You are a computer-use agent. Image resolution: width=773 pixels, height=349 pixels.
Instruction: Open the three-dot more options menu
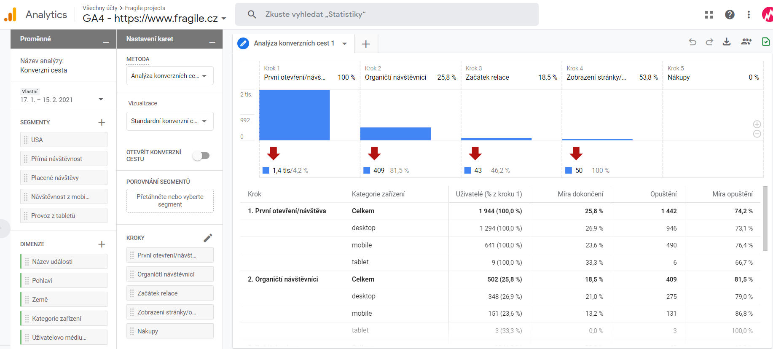click(x=749, y=15)
